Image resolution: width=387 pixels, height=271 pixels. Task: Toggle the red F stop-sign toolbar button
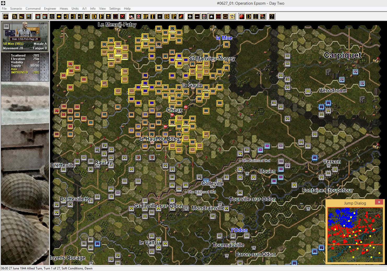(242, 16)
